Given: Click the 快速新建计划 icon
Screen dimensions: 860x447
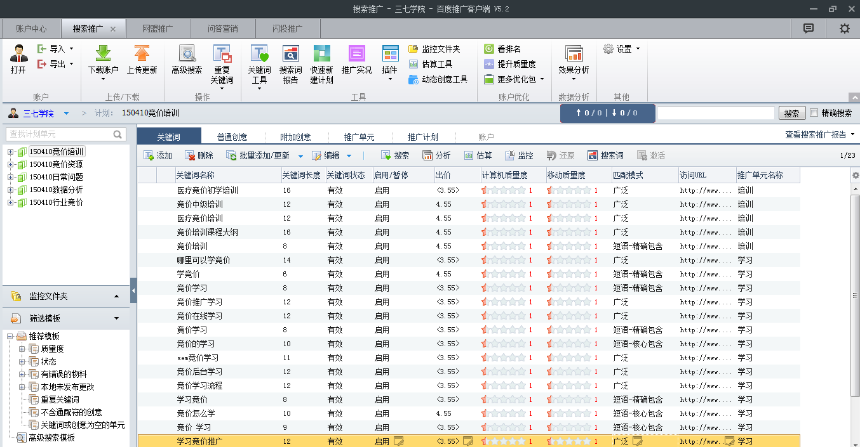Looking at the screenshot, I should [x=321, y=55].
